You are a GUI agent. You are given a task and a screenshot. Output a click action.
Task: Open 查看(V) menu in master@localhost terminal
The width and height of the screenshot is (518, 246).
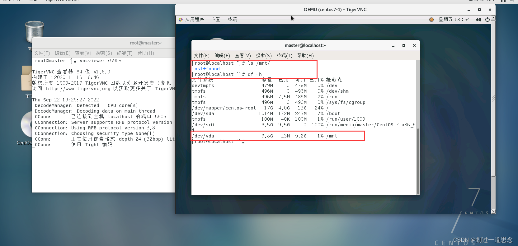tap(243, 56)
